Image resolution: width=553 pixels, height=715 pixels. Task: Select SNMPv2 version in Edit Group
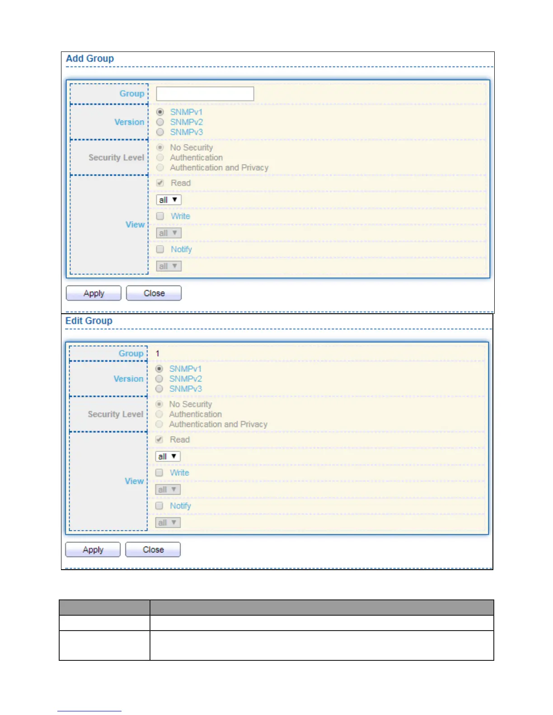pyautogui.click(x=159, y=379)
